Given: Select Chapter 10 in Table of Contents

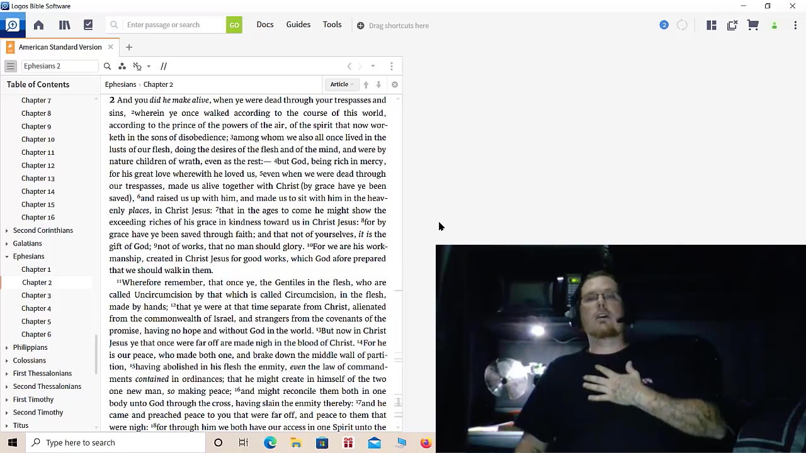Looking at the screenshot, I should click(x=38, y=140).
